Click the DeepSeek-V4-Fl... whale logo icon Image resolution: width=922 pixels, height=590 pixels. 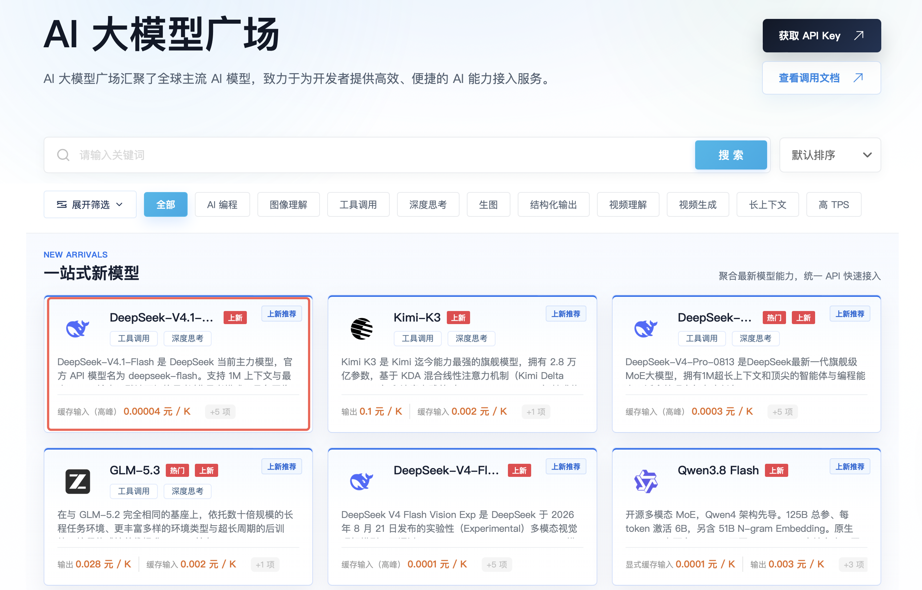pyautogui.click(x=361, y=481)
